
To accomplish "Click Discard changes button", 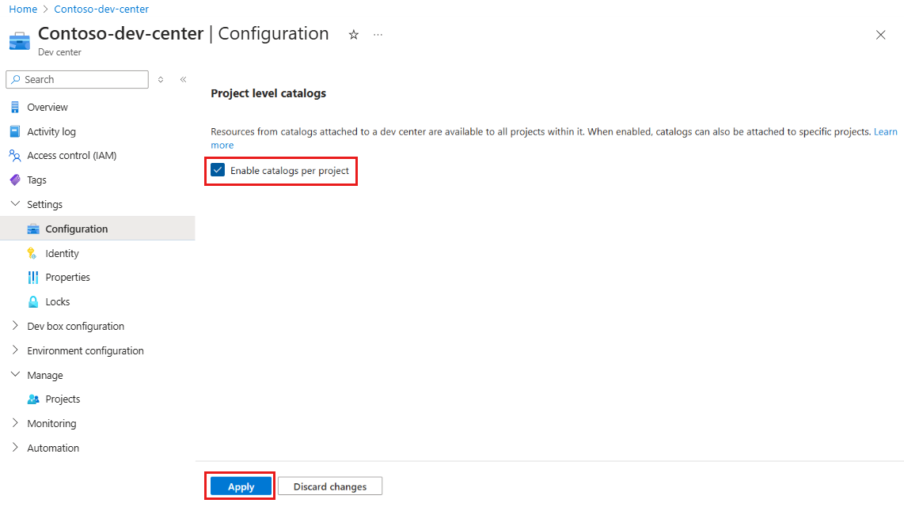I will point(330,486).
